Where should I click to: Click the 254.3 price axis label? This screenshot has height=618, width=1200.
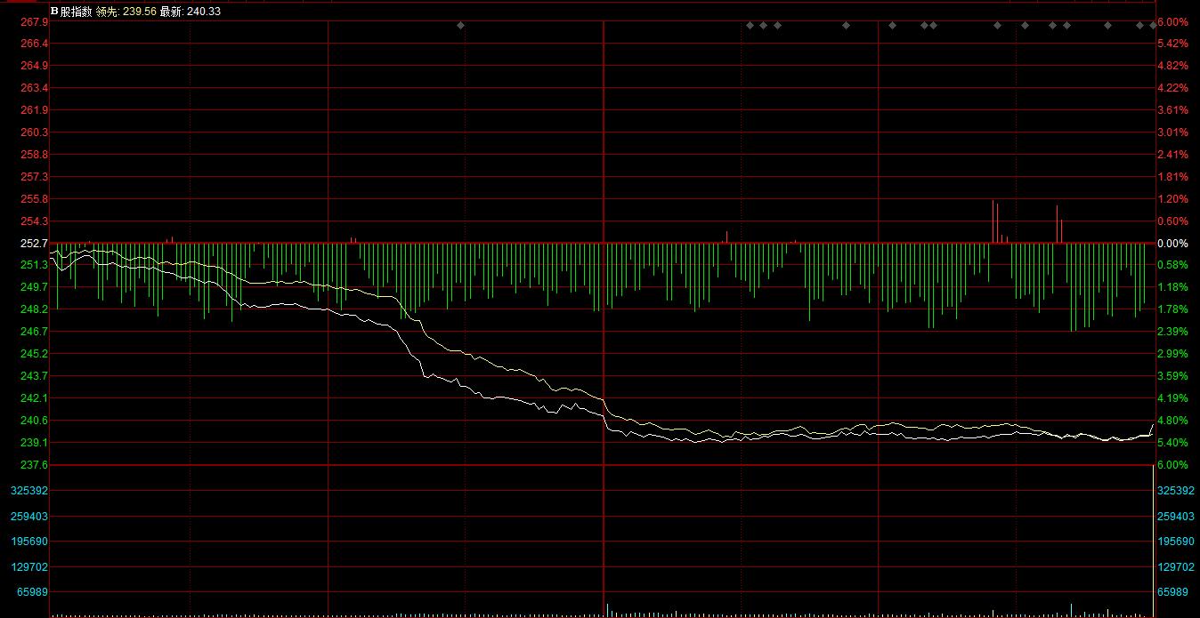[x=34, y=221]
